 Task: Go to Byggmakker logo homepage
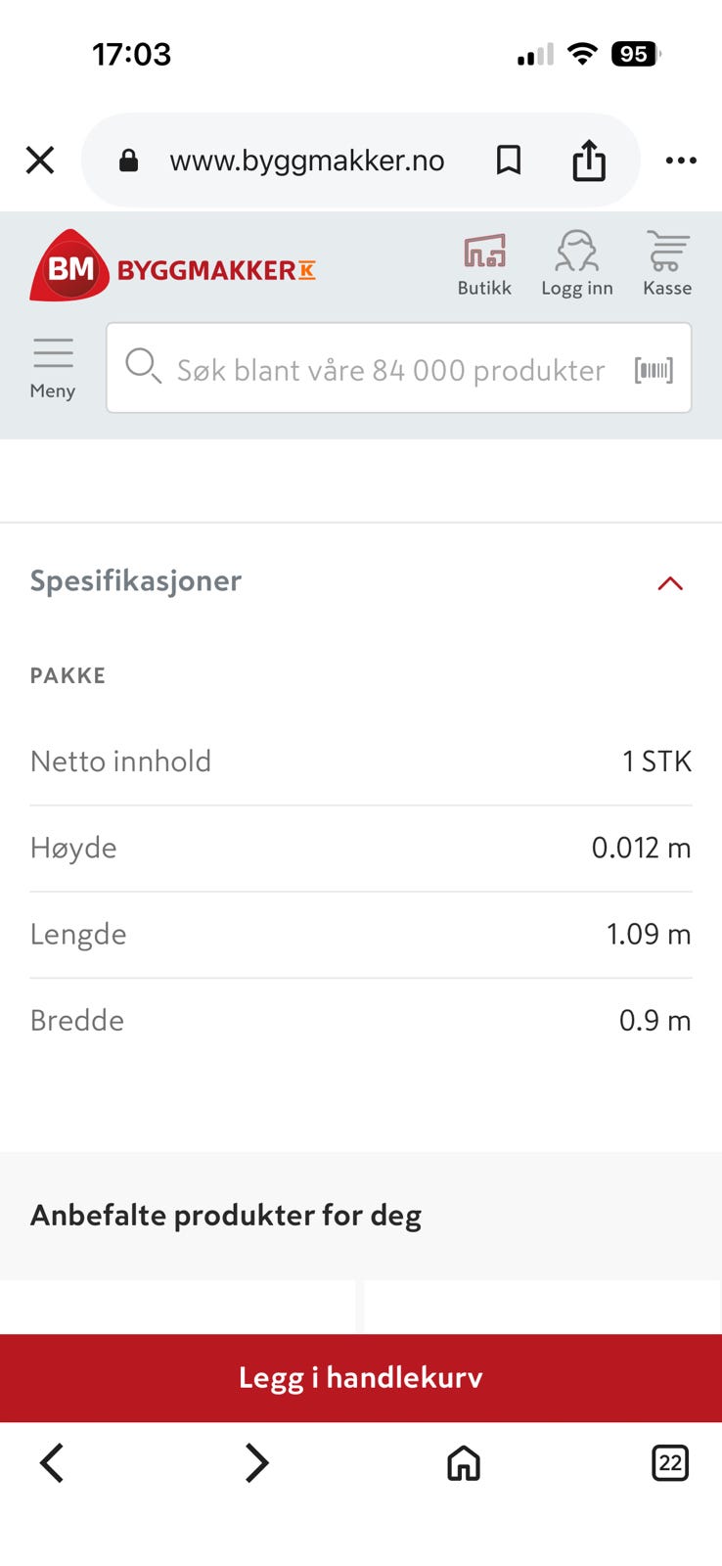(172, 265)
